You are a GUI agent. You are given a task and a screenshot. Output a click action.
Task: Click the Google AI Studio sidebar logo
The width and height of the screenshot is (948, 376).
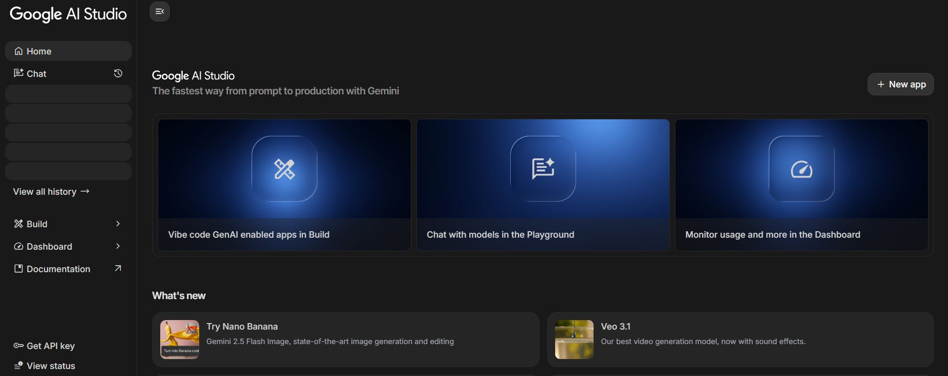click(68, 14)
